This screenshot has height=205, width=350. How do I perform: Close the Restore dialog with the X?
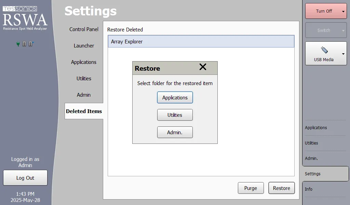pos(203,67)
